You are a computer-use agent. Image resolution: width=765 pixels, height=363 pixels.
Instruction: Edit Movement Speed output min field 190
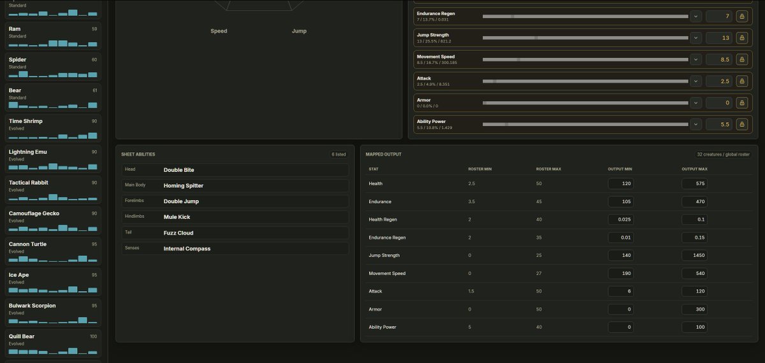point(620,273)
